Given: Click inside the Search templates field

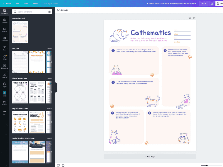Looking at the screenshot, I should (x=31, y=12).
